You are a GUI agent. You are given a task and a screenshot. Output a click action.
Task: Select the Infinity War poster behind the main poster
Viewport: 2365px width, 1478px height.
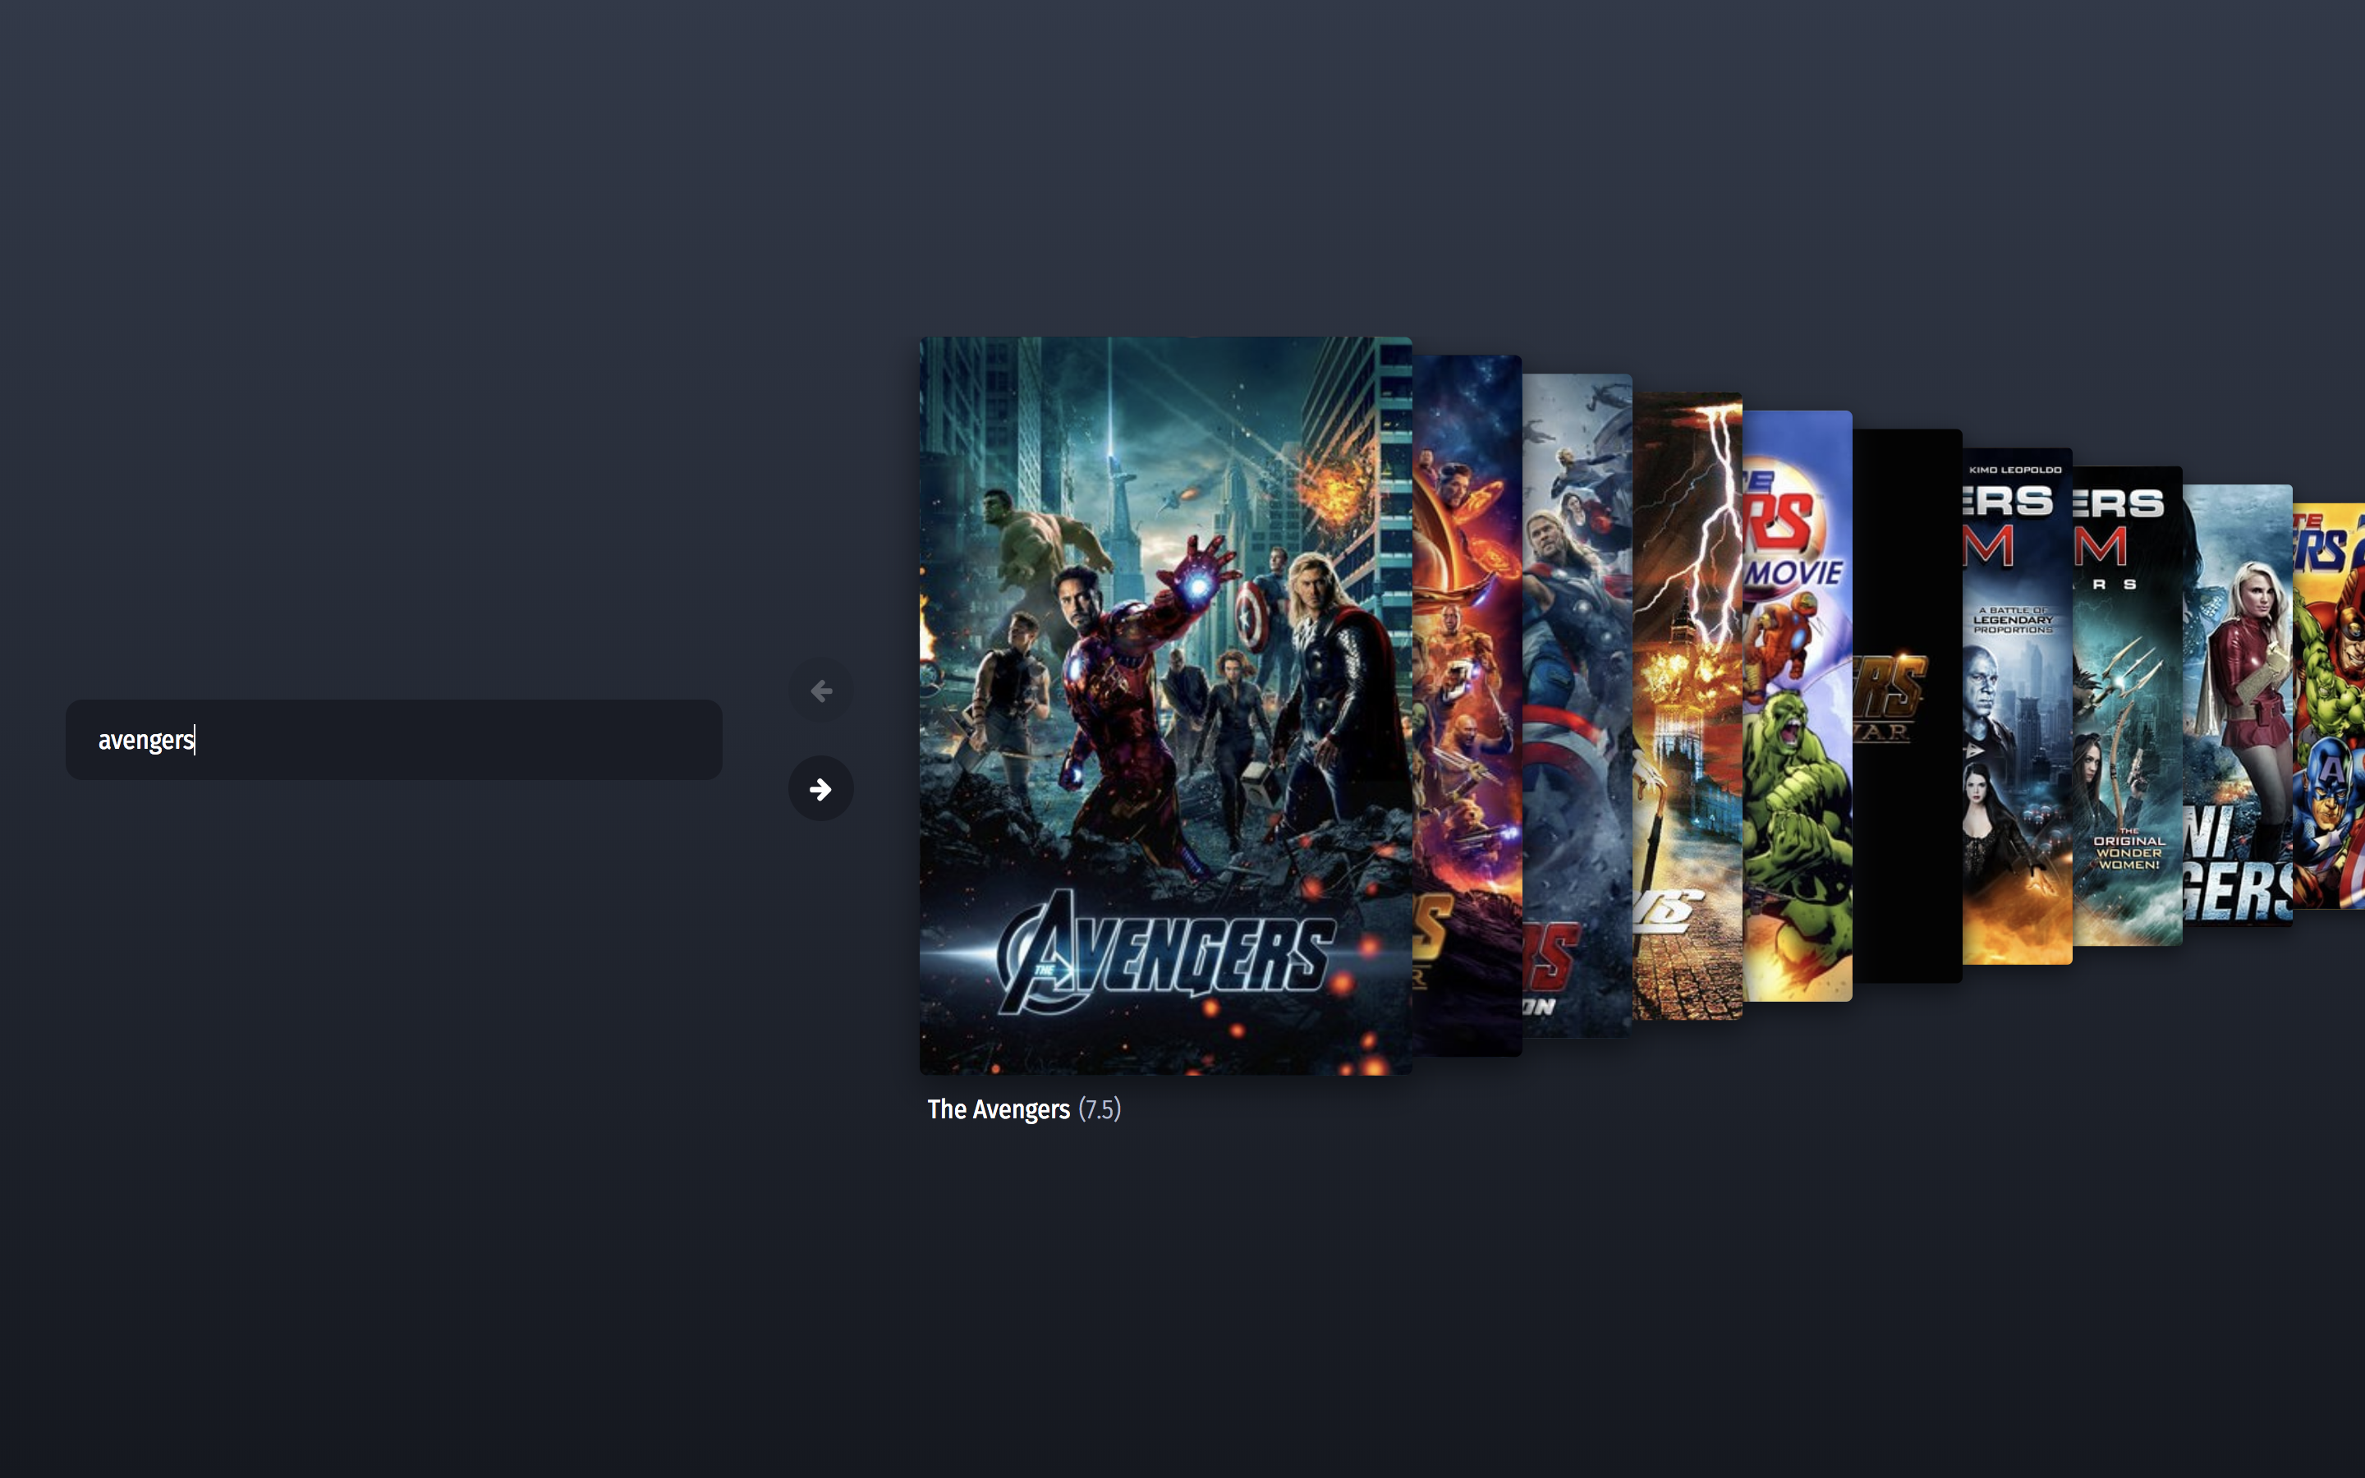pos(1467,704)
